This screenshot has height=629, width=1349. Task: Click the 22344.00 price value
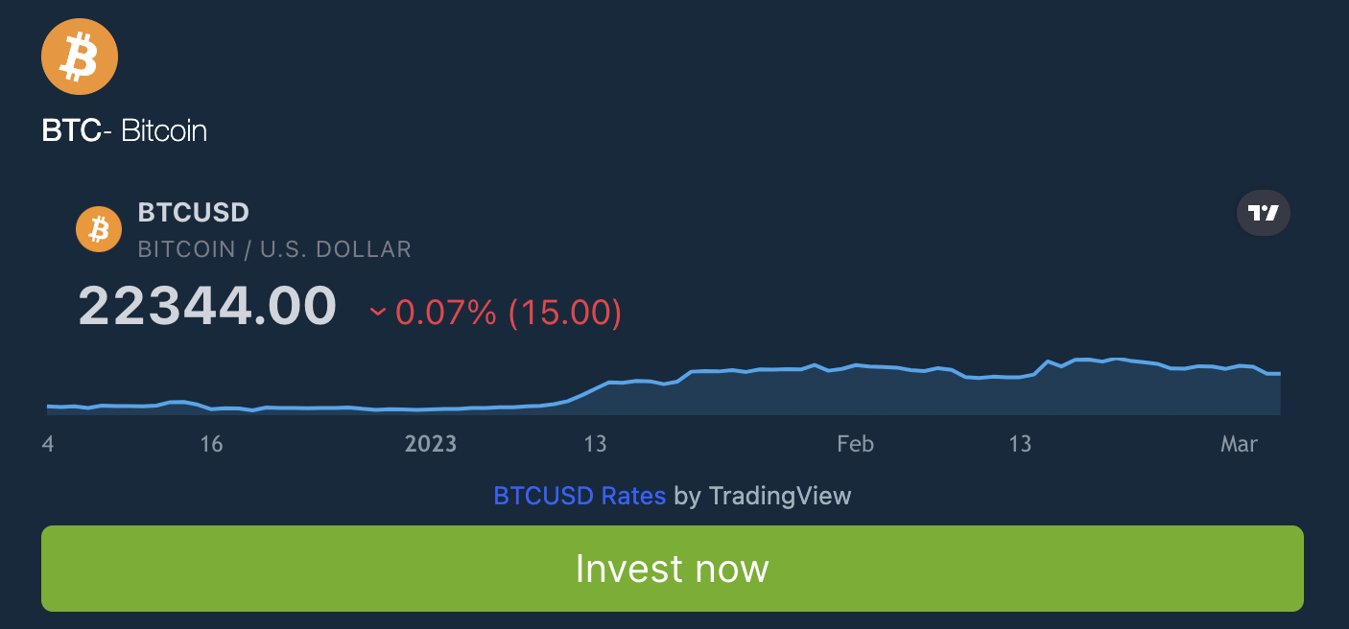pos(207,306)
